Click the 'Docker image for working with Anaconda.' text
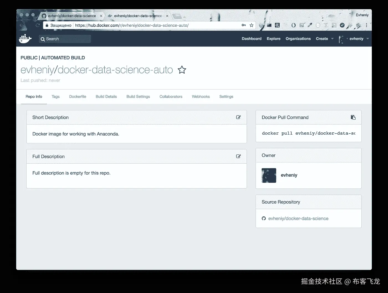Viewport: 388px width, 293px height. (x=76, y=134)
